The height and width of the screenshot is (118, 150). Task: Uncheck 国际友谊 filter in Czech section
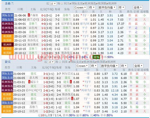pyautogui.click(x=69, y=62)
